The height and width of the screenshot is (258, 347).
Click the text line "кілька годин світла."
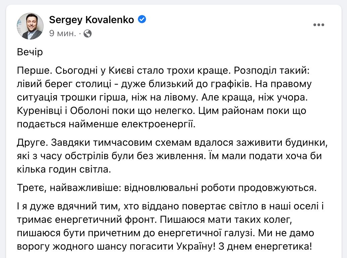[63, 170]
